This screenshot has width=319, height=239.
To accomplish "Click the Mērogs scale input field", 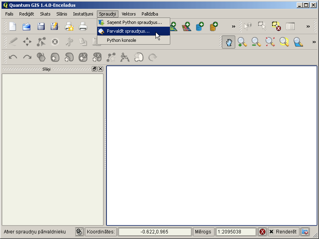I will click(236, 232).
